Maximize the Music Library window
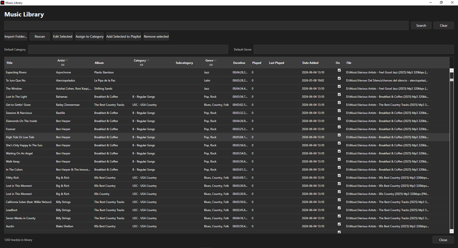This screenshot has width=458, height=248. (441, 3)
